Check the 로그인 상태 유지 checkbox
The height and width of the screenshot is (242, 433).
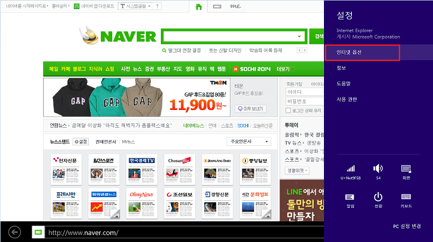(288, 111)
